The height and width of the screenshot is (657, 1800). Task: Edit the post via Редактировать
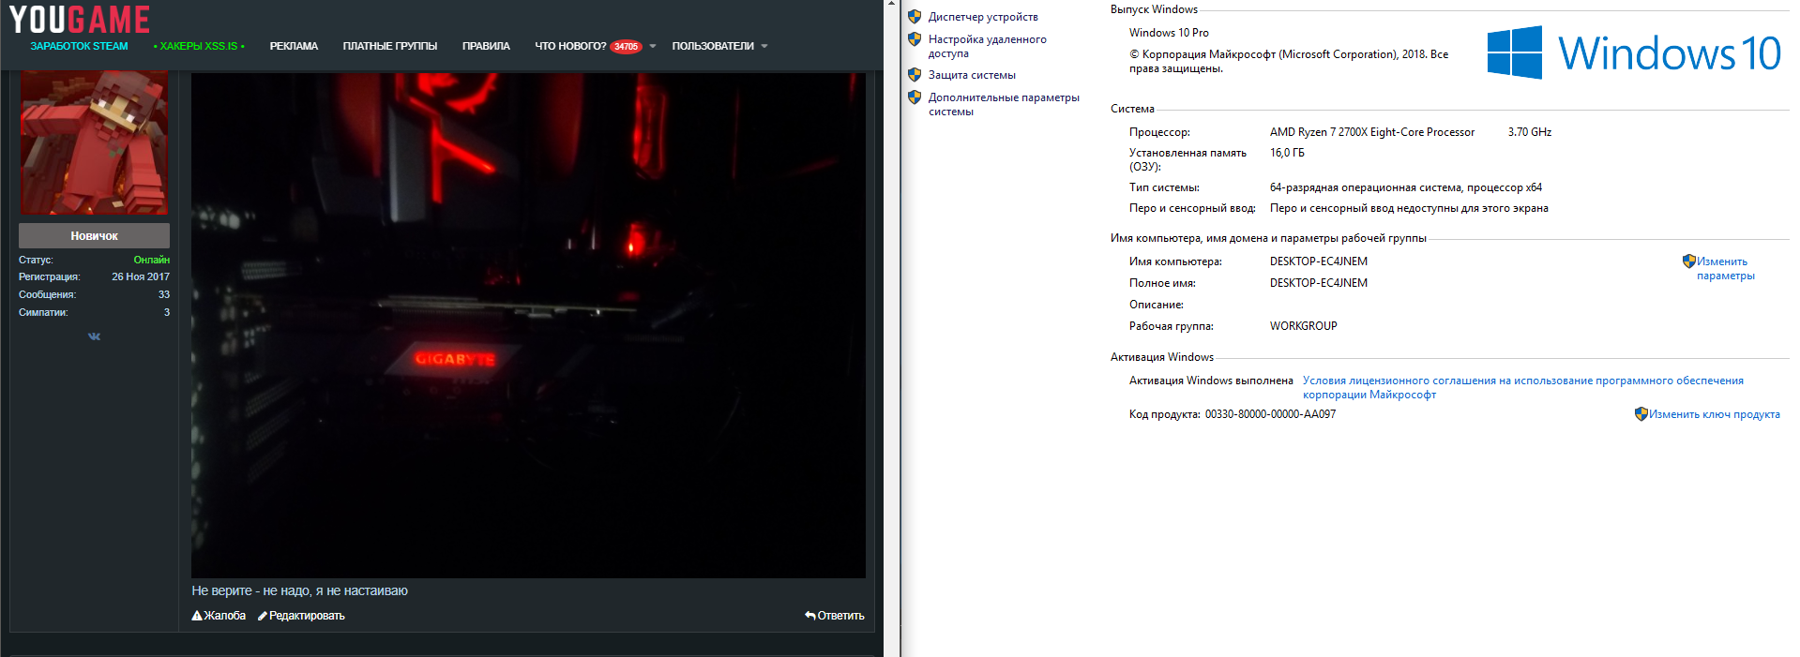click(x=301, y=616)
